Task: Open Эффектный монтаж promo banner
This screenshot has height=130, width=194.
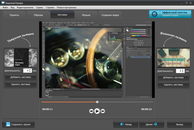Action: tap(170, 14)
